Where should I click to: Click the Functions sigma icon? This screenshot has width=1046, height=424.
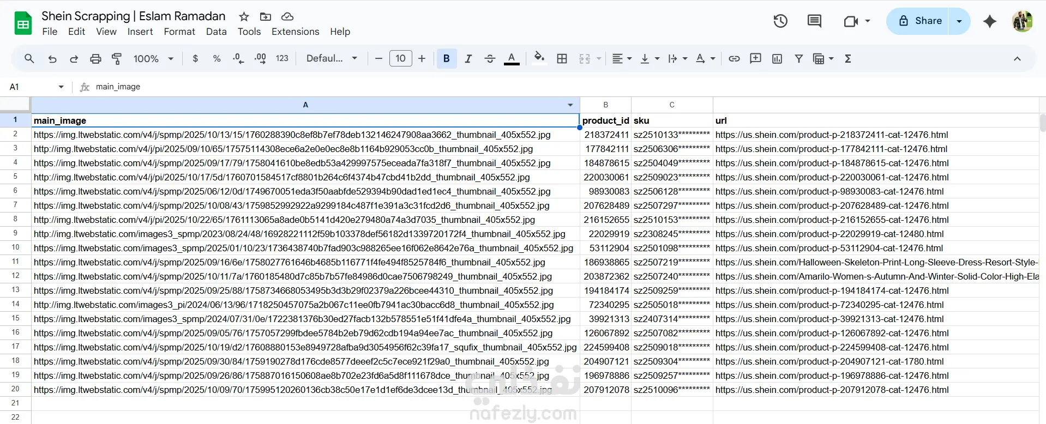coord(847,59)
